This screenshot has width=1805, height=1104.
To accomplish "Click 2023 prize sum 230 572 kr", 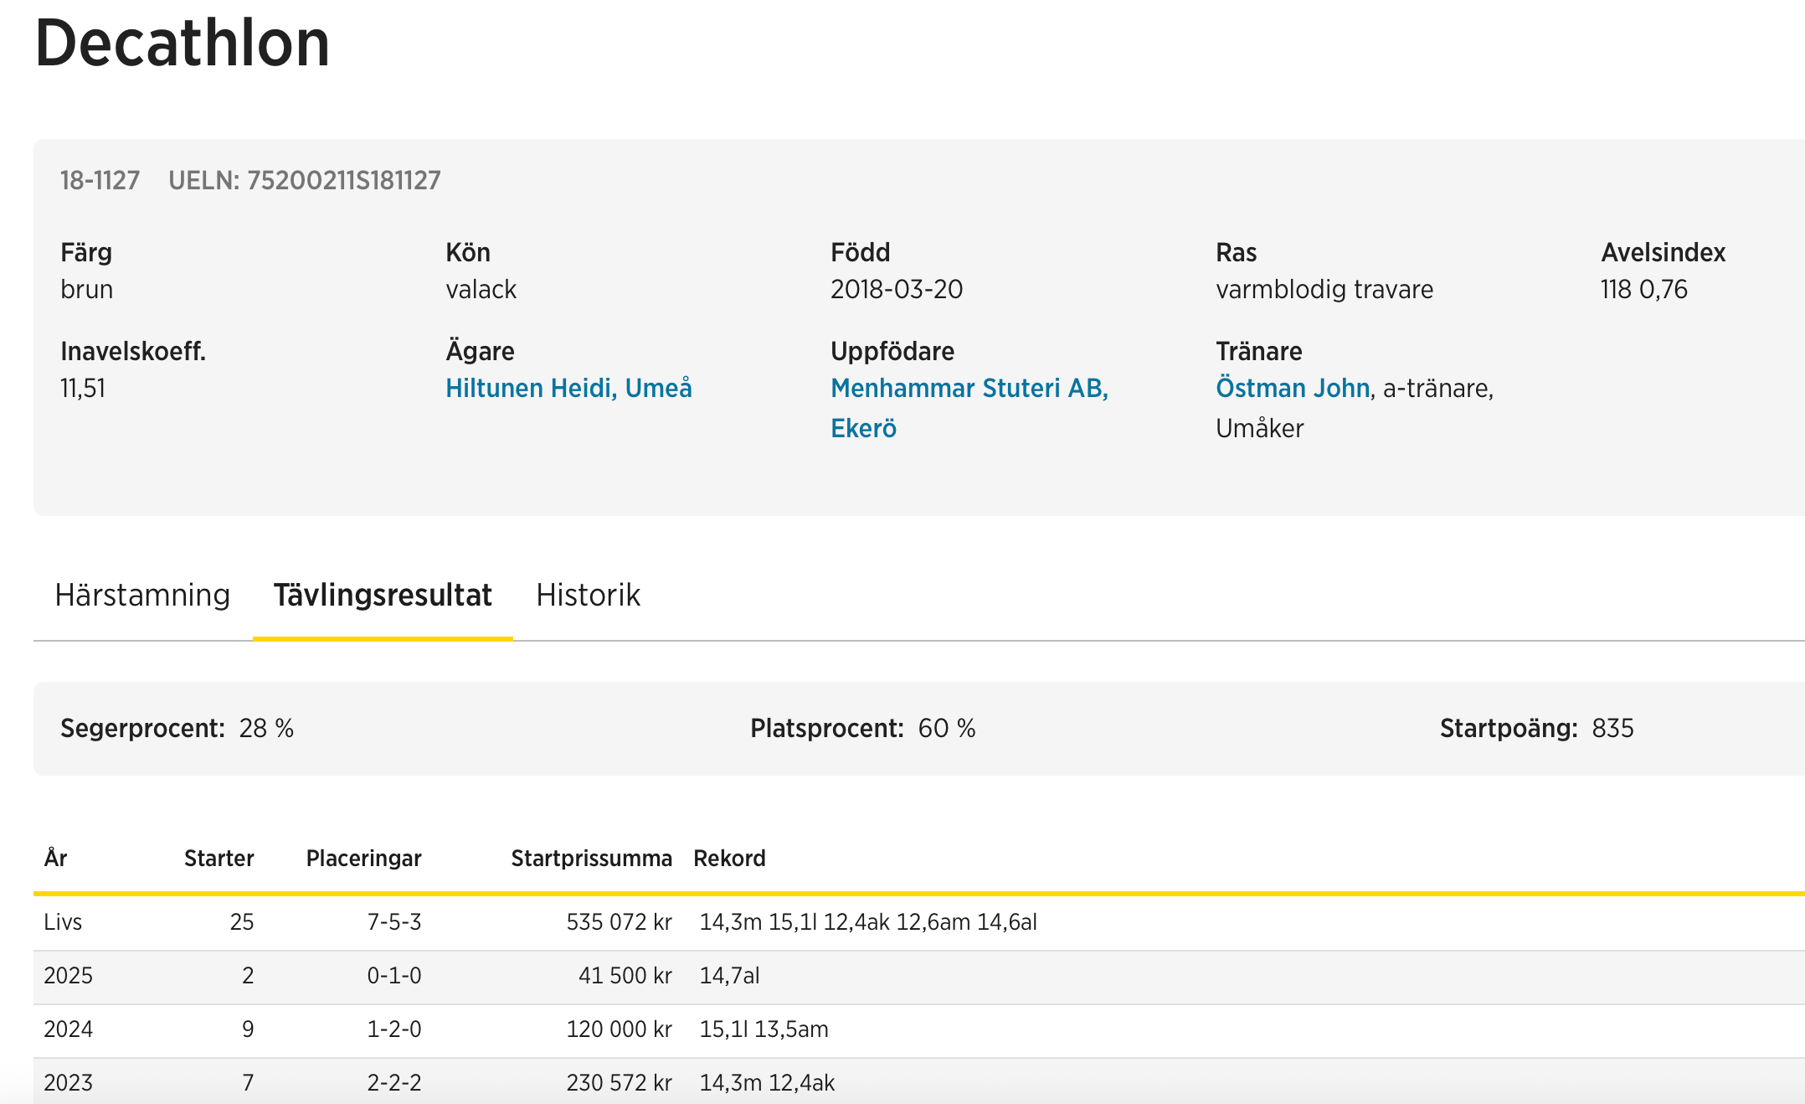I will (619, 1082).
